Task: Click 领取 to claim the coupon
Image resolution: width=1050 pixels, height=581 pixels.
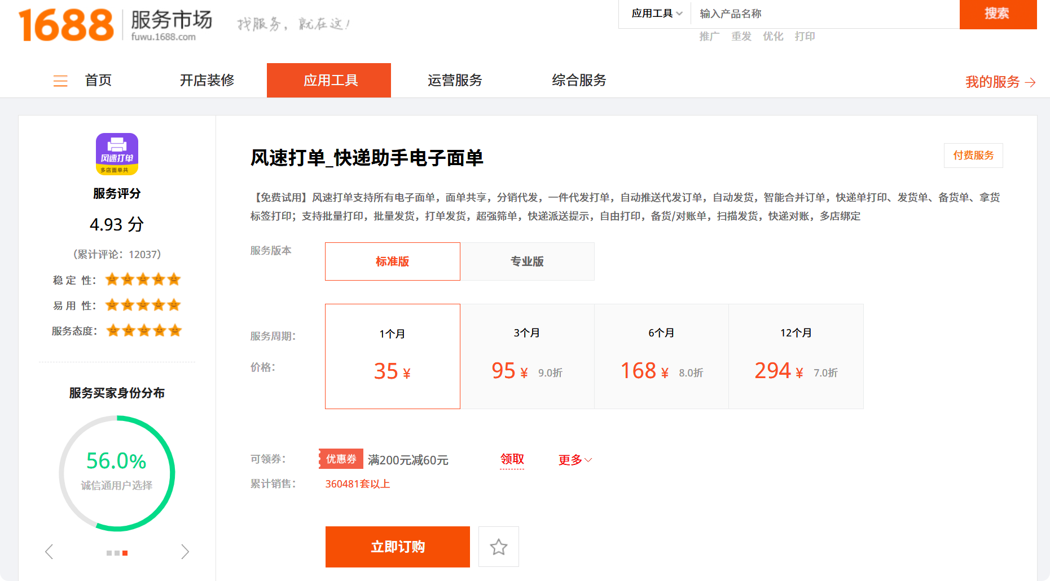Action: click(x=512, y=459)
